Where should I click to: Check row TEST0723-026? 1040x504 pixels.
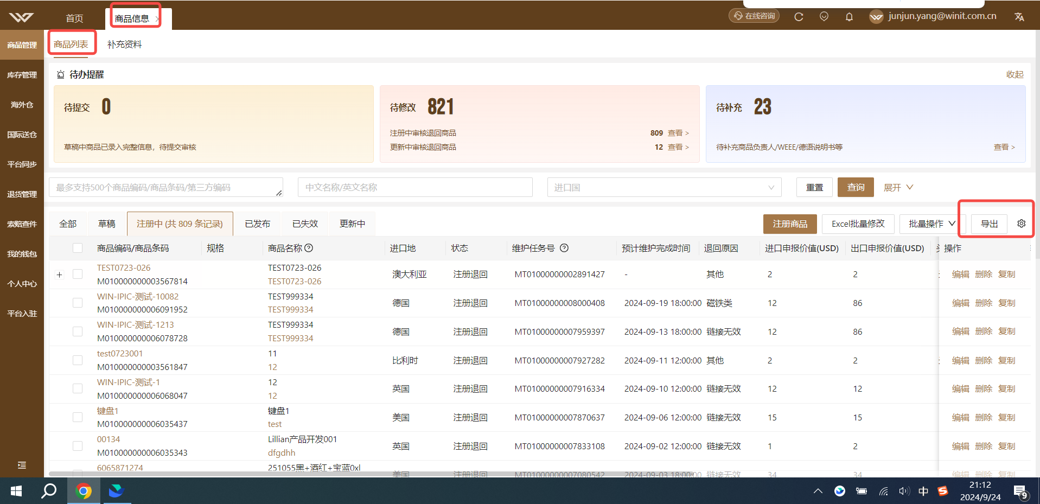[x=78, y=274]
